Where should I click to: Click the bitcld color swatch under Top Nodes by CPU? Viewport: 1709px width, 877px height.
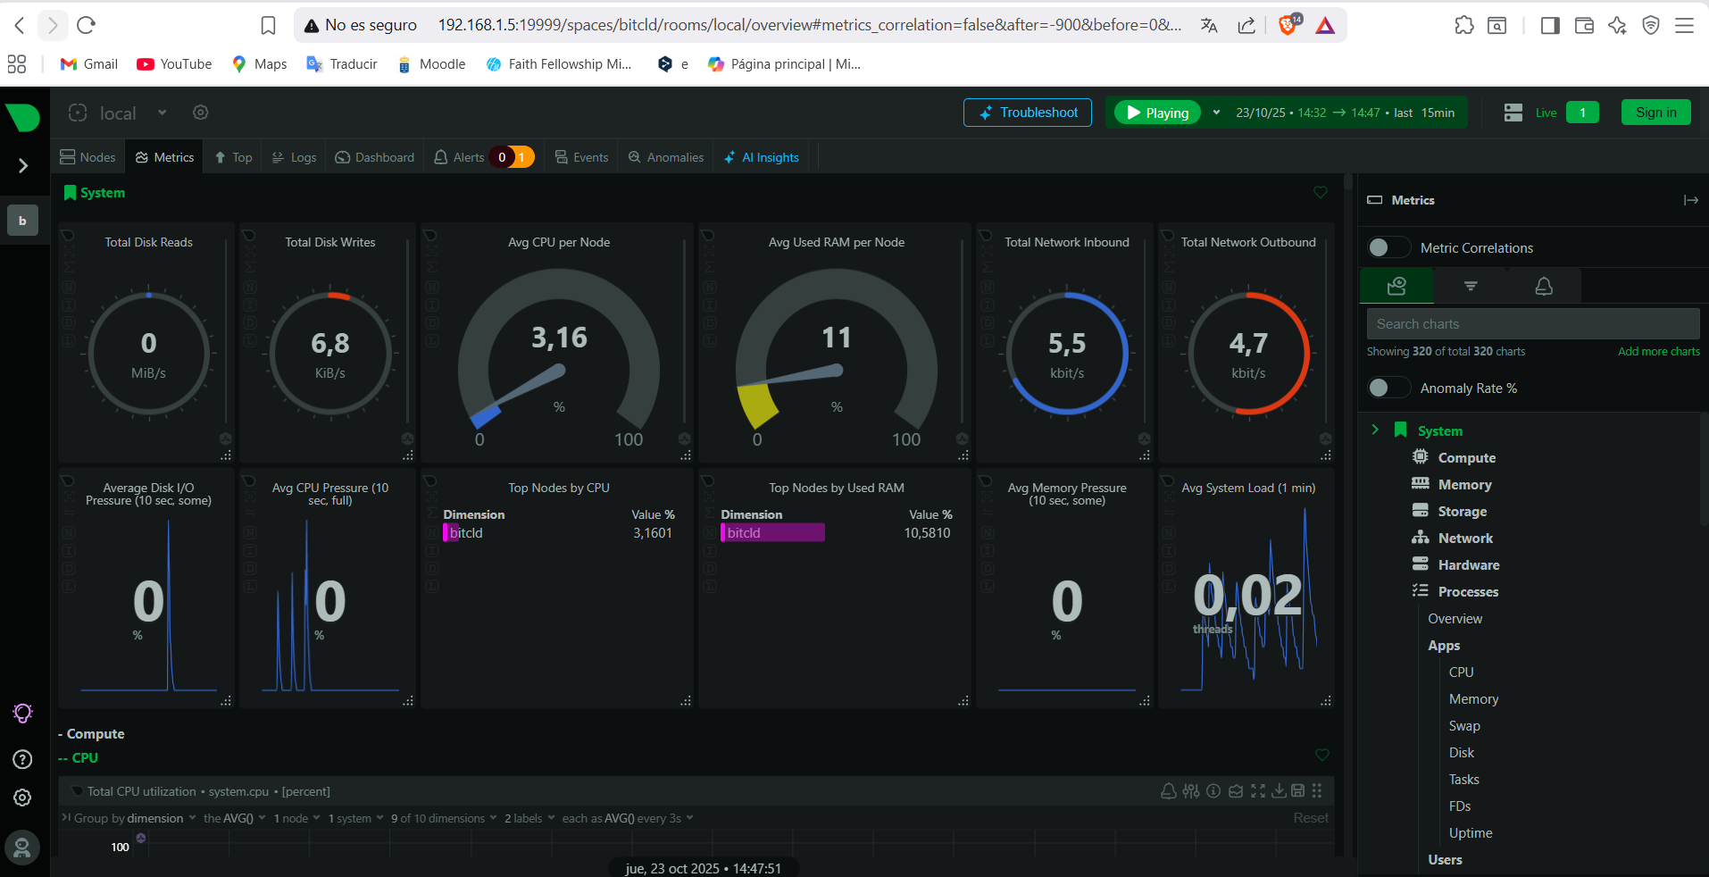[446, 532]
